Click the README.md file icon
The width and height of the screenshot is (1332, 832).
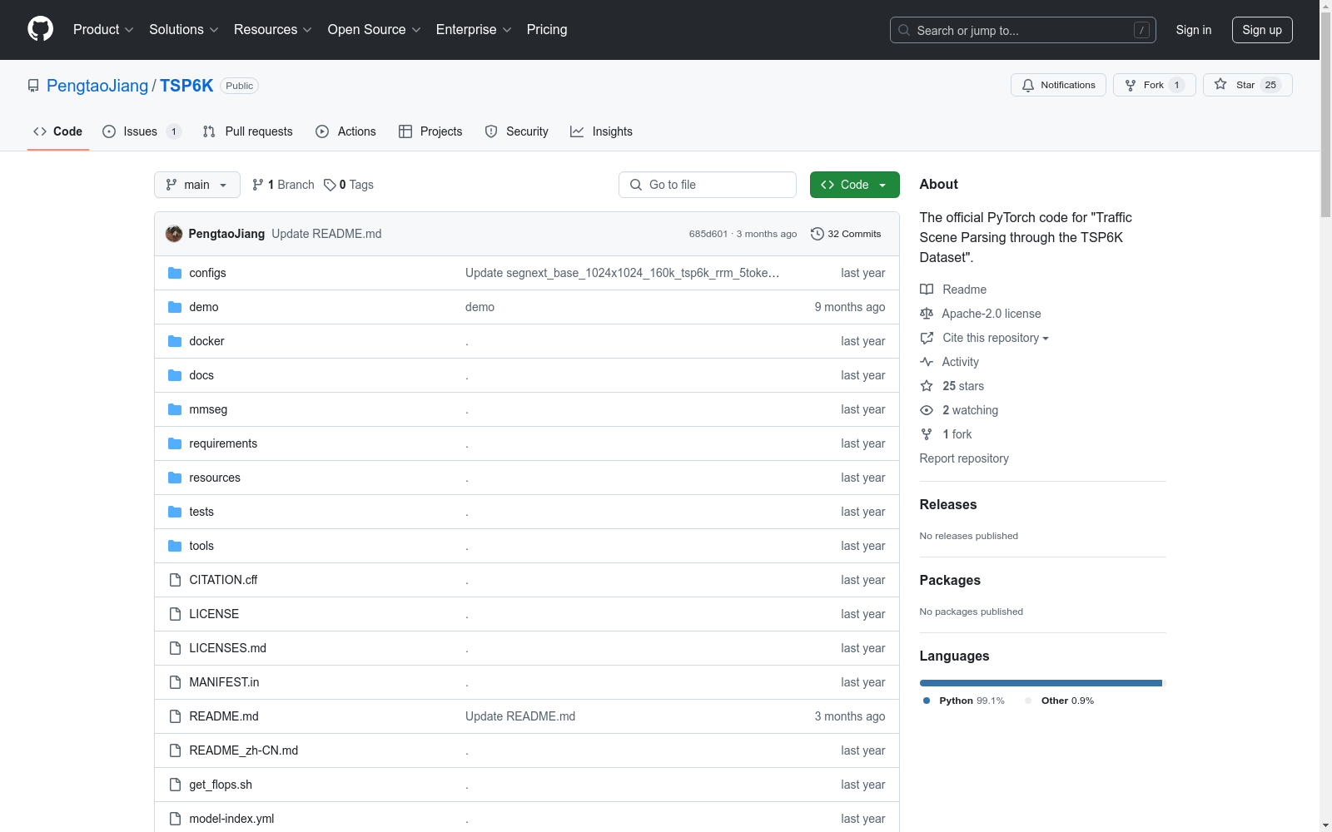coord(175,716)
